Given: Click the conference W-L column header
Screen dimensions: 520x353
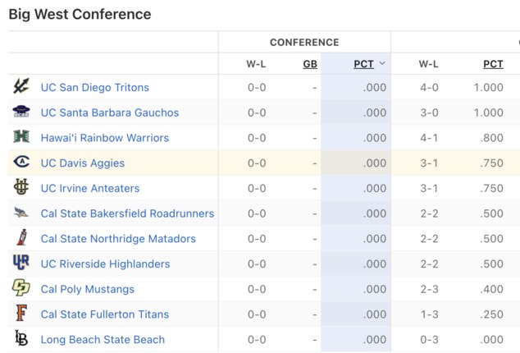Looking at the screenshot, I should tap(257, 64).
